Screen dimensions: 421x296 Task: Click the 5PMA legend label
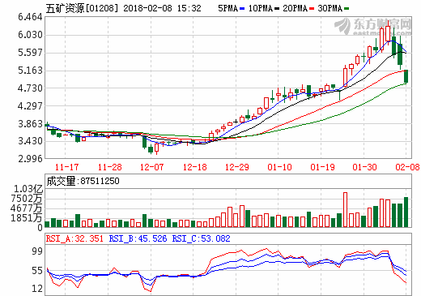pos(228,8)
